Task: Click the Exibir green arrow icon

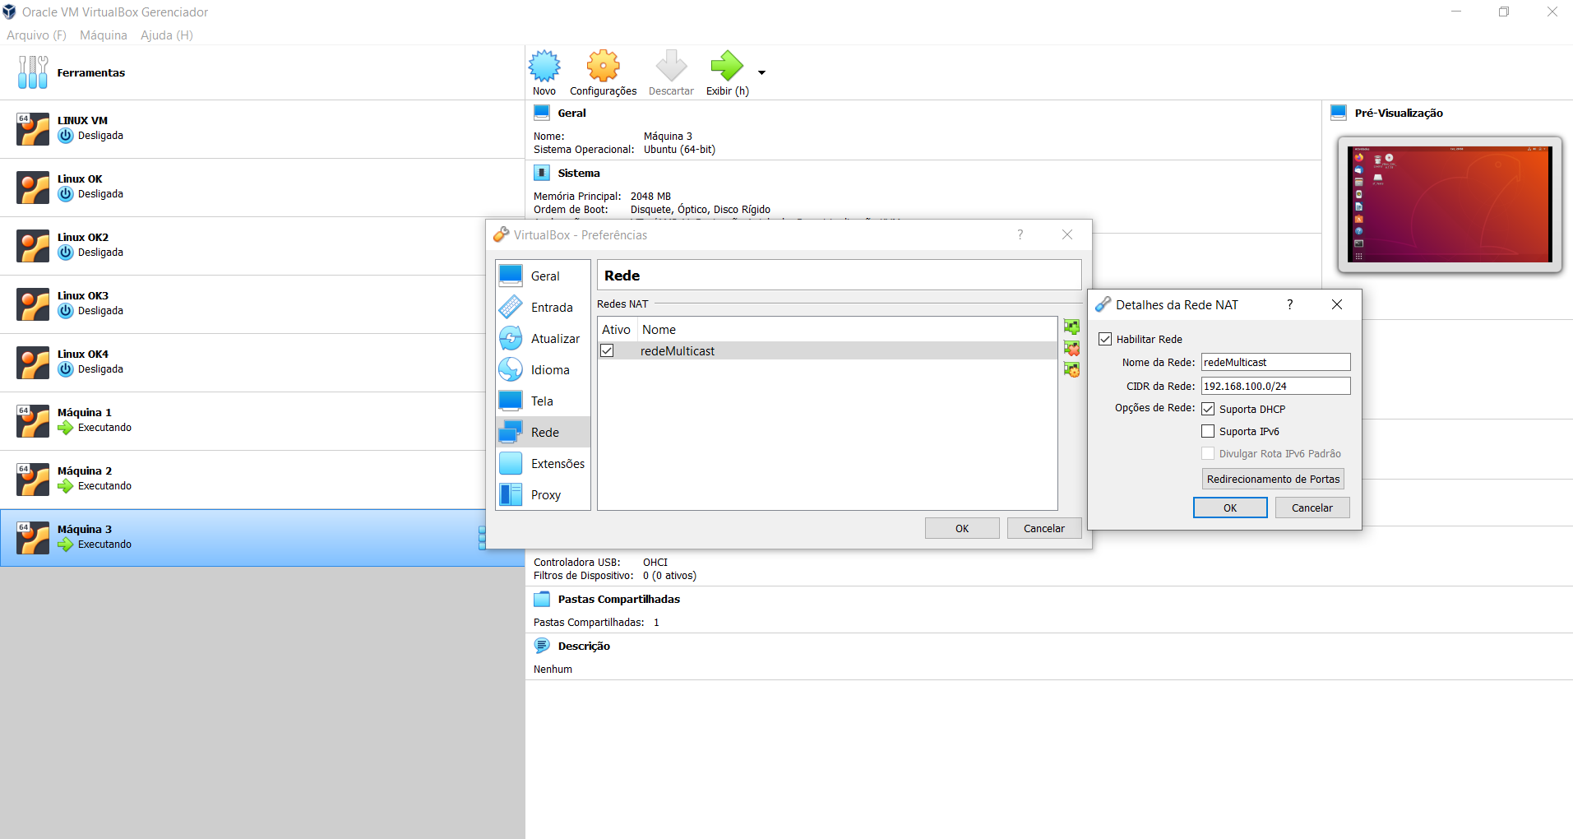Action: [726, 66]
